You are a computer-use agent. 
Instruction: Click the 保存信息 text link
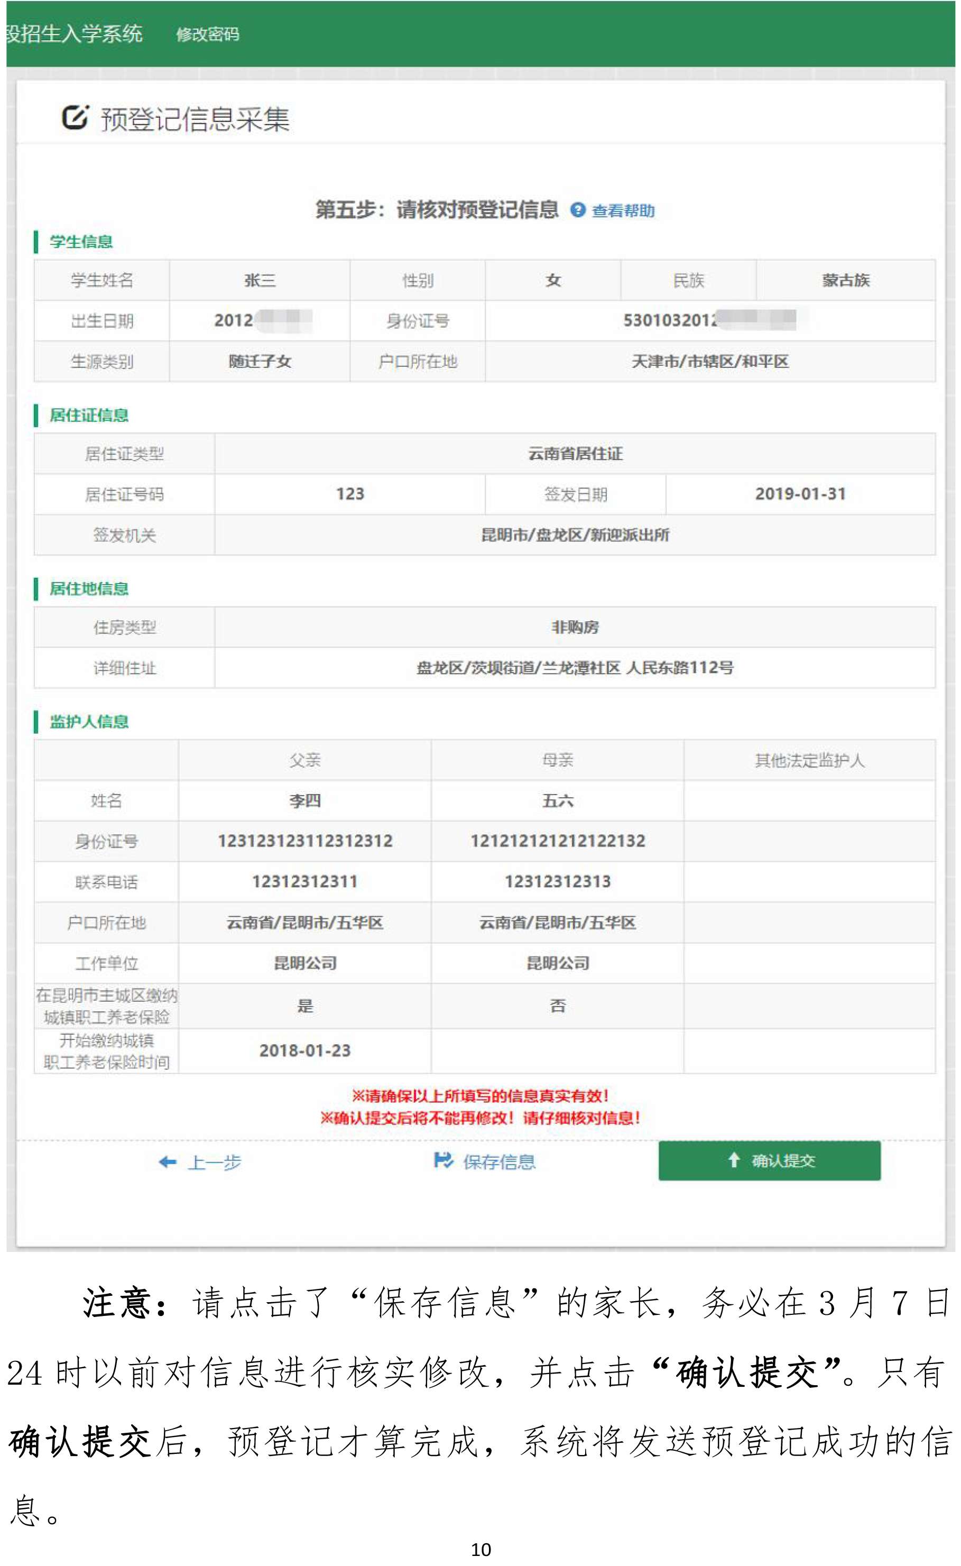tap(499, 1162)
